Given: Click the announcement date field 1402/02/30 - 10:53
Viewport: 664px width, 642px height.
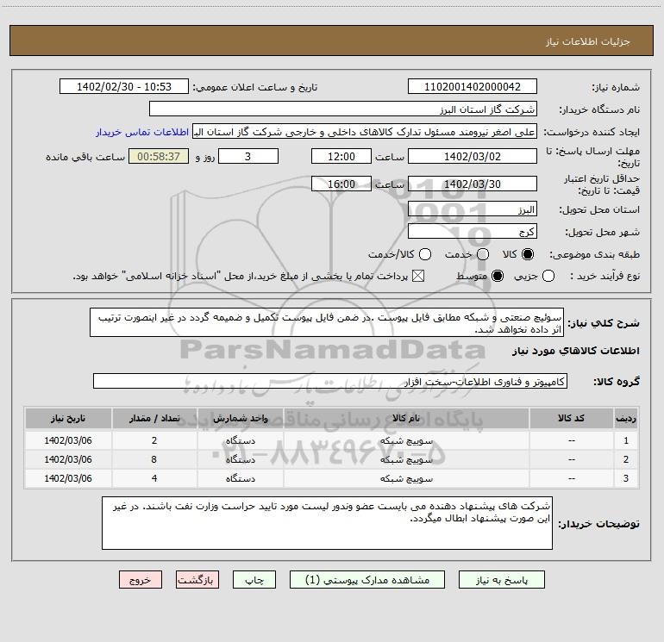Looking at the screenshot, I should click(x=124, y=87).
